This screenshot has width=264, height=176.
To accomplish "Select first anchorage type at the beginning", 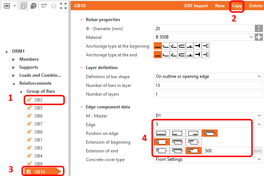I will pos(158,46).
